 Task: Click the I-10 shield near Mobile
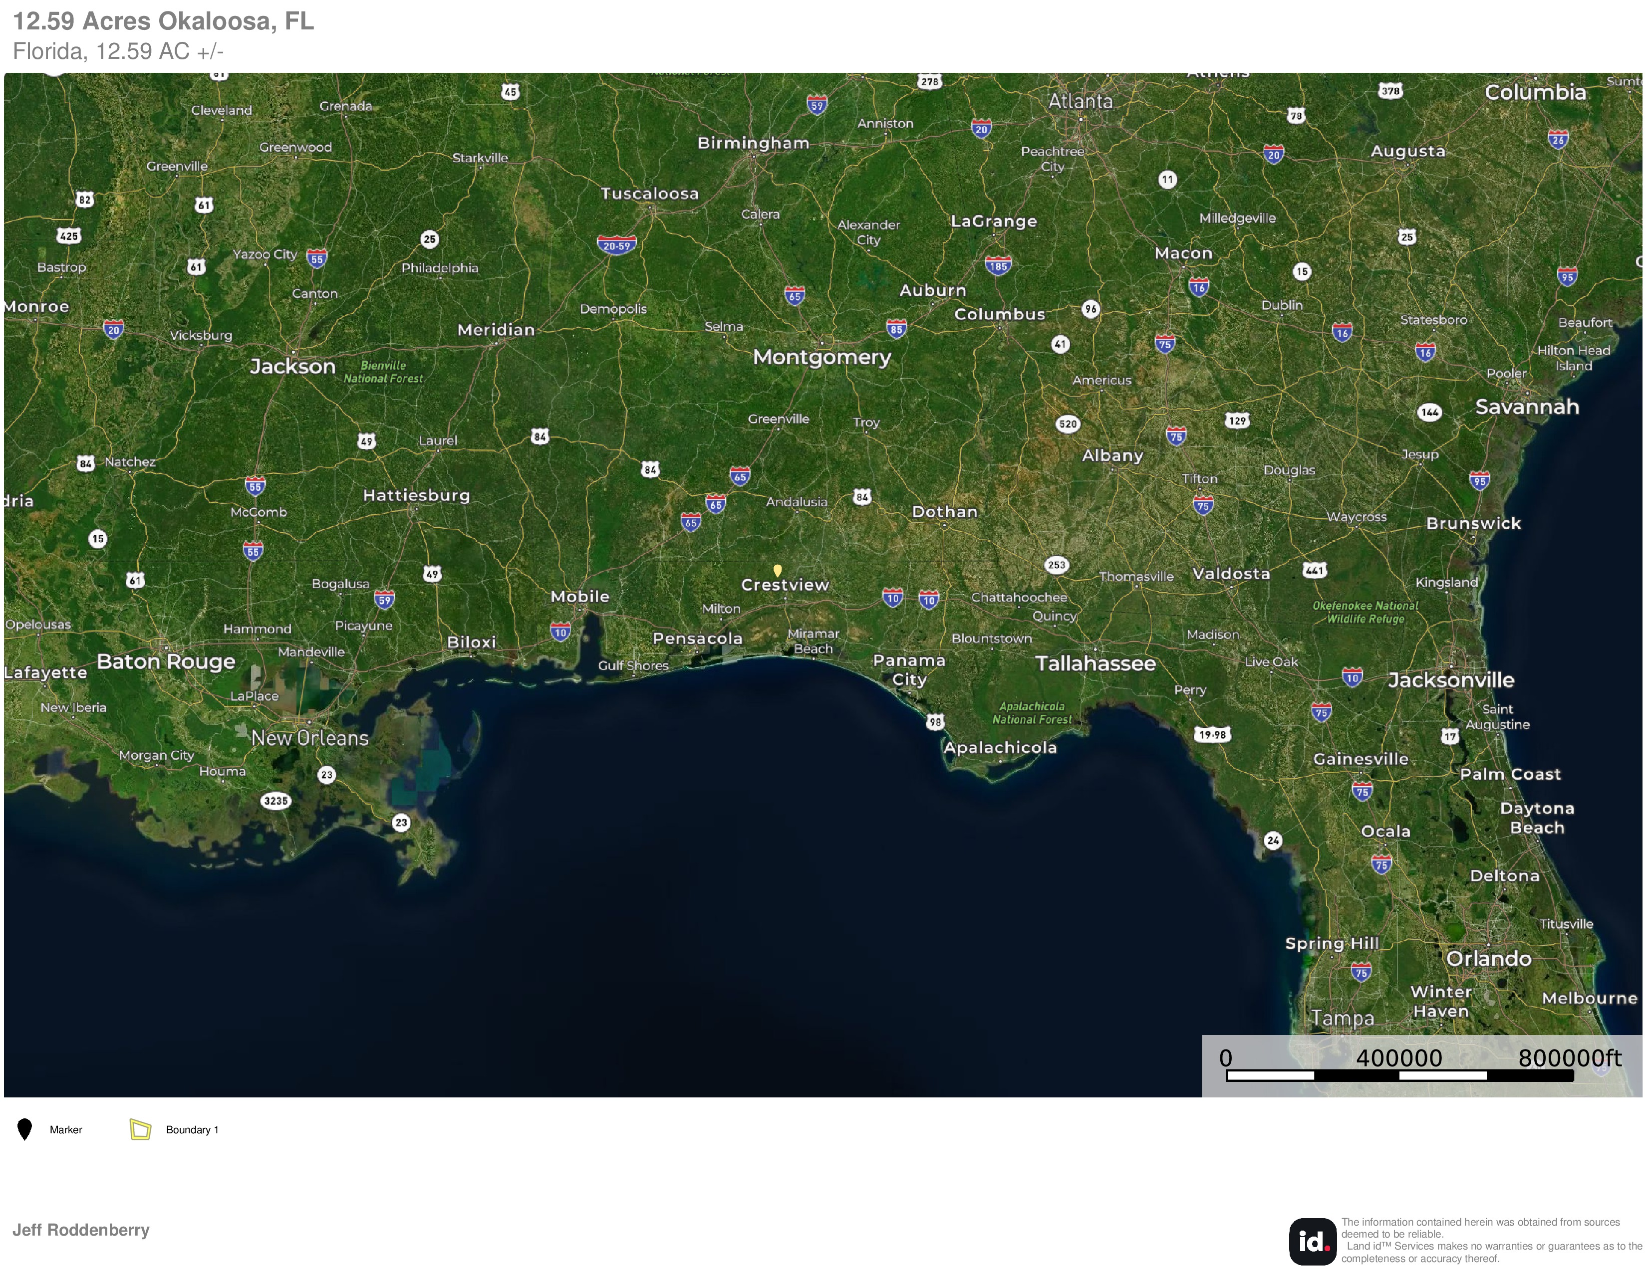click(x=560, y=632)
